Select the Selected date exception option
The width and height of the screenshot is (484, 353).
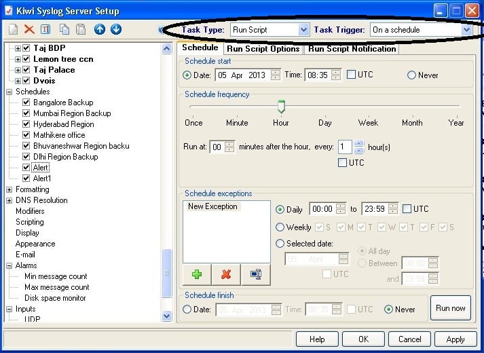point(280,243)
